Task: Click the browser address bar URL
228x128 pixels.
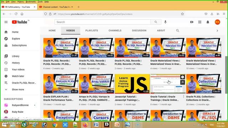Action: click(x=95, y=14)
